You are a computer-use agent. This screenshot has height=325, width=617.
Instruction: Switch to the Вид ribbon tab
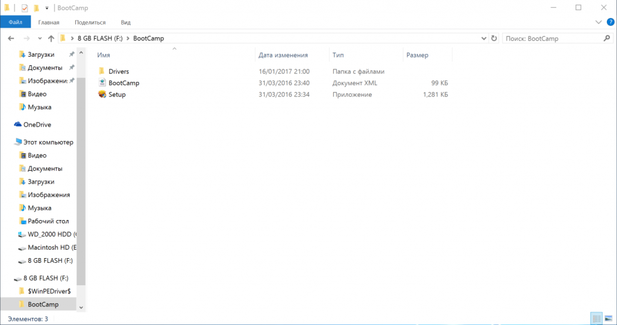(x=125, y=22)
